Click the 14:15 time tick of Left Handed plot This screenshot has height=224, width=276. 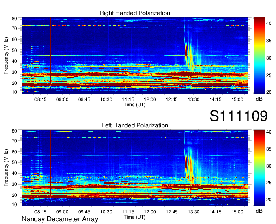(x=215, y=212)
